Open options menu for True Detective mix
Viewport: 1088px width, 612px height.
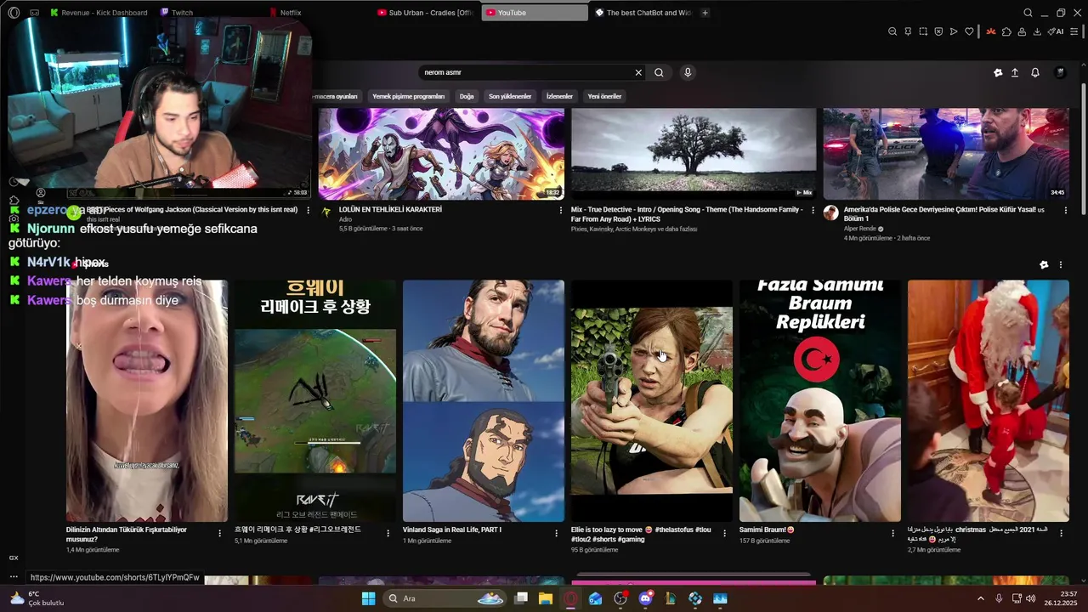click(x=813, y=210)
